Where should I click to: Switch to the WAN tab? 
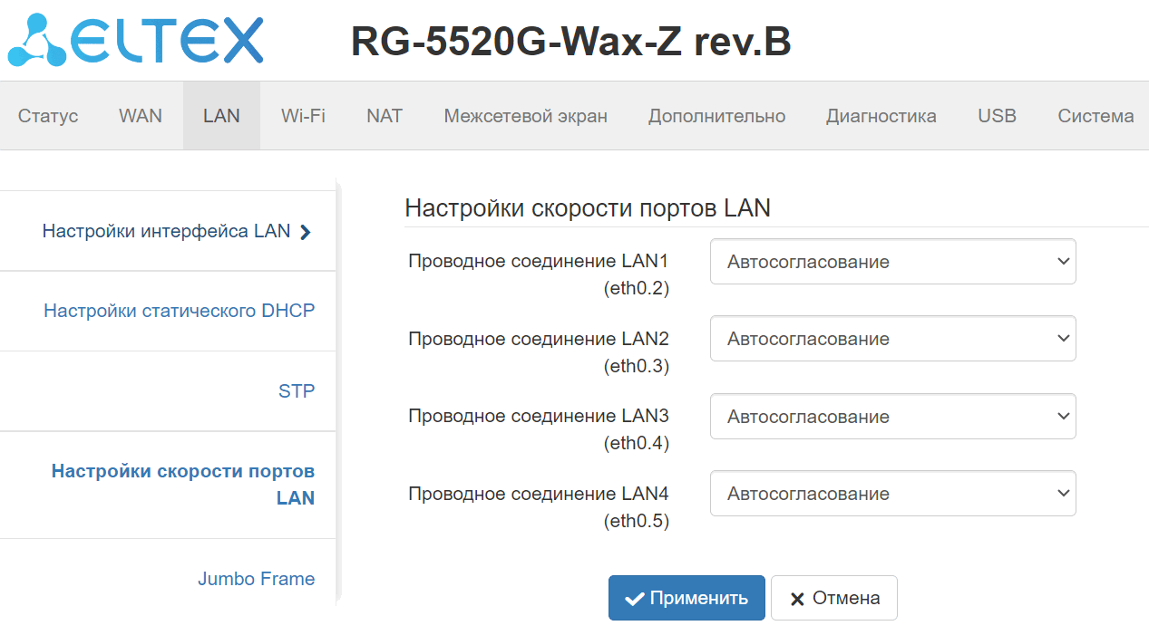pos(141,116)
